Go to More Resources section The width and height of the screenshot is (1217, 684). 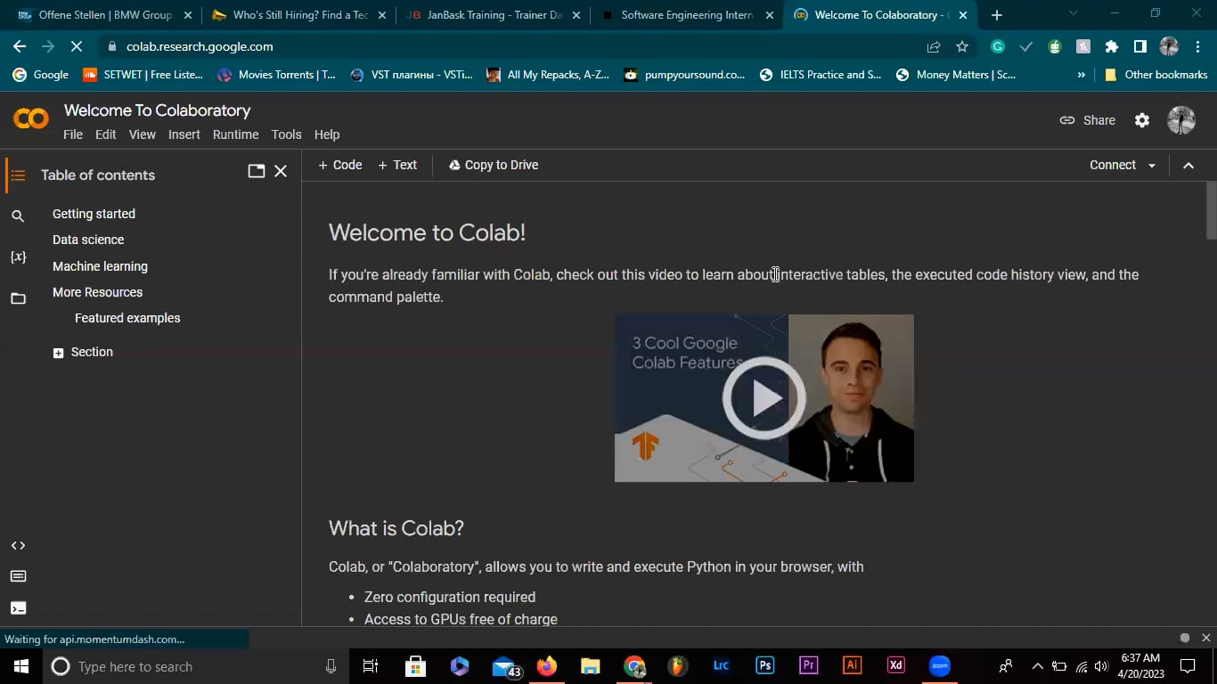(x=97, y=292)
